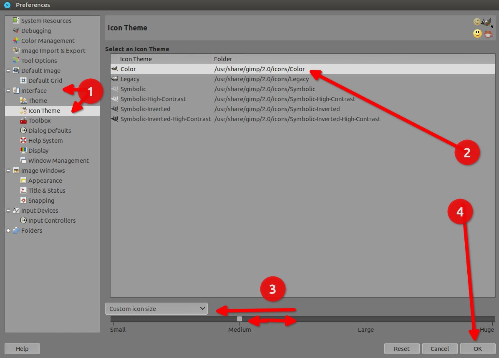499x358 pixels.
Task: Click the Title & Status icon
Action: 23,190
